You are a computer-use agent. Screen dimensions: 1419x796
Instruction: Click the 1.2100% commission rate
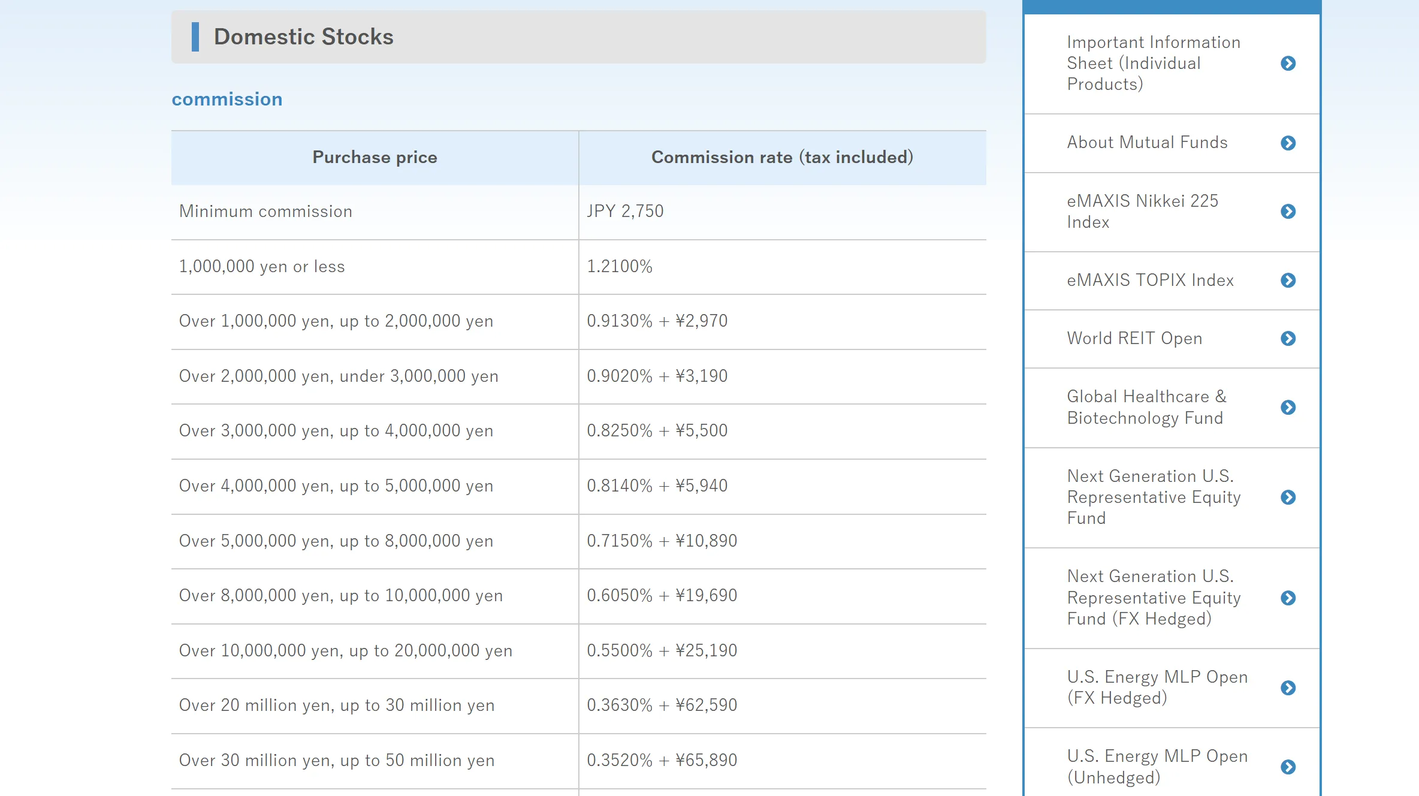click(x=620, y=267)
